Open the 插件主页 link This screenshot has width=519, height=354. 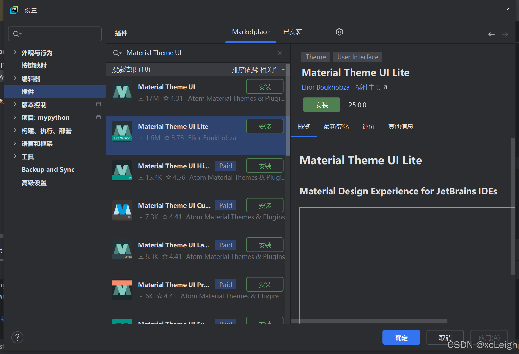[371, 87]
